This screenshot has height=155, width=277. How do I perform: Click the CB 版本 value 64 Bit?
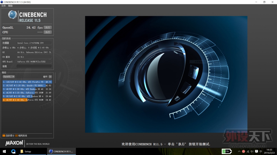(x=34, y=57)
